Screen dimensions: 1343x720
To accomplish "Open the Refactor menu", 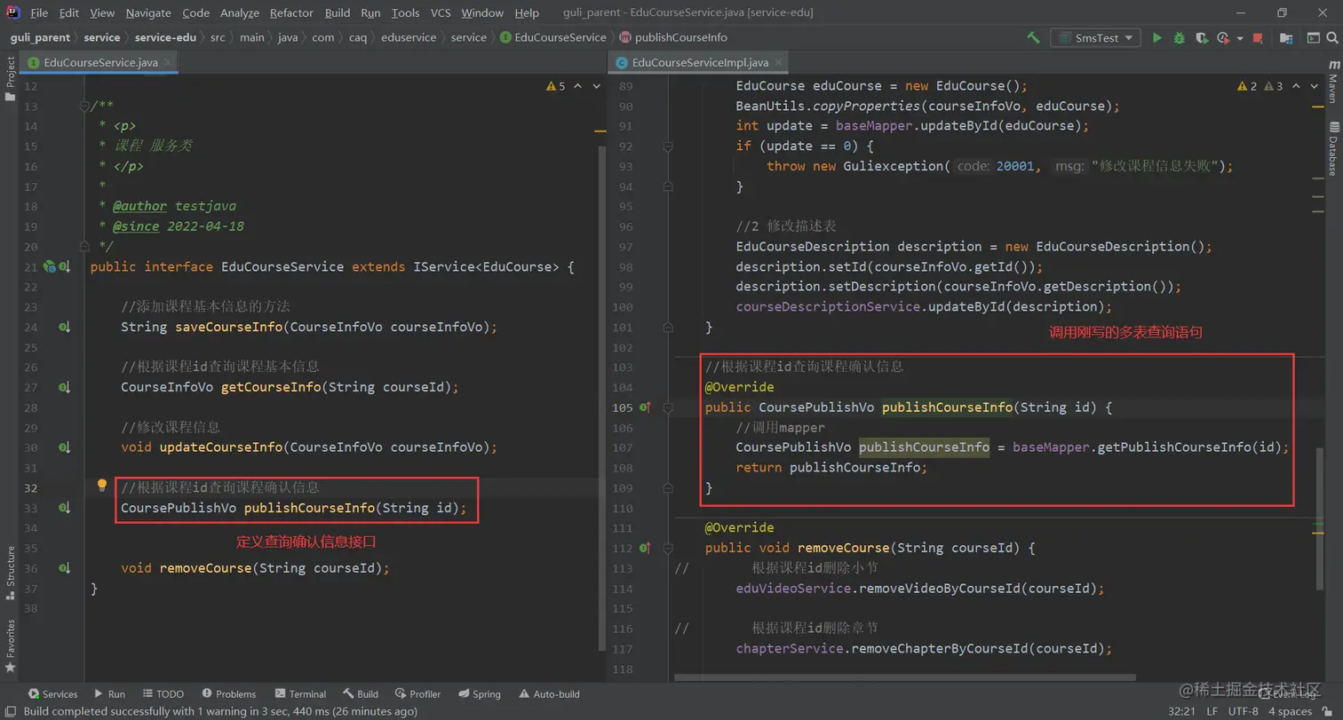I will (291, 12).
